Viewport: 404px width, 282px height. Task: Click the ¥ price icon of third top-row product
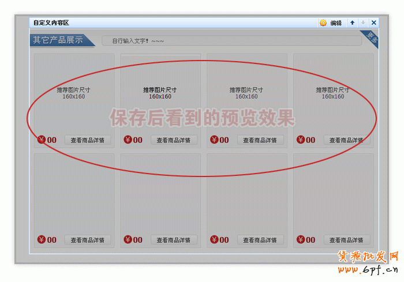pos(214,140)
